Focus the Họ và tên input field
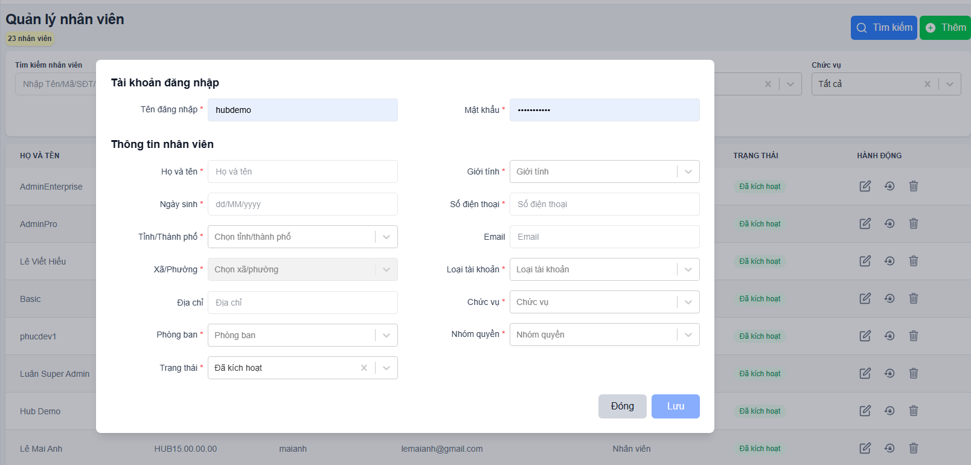This screenshot has height=465, width=971. click(x=303, y=172)
